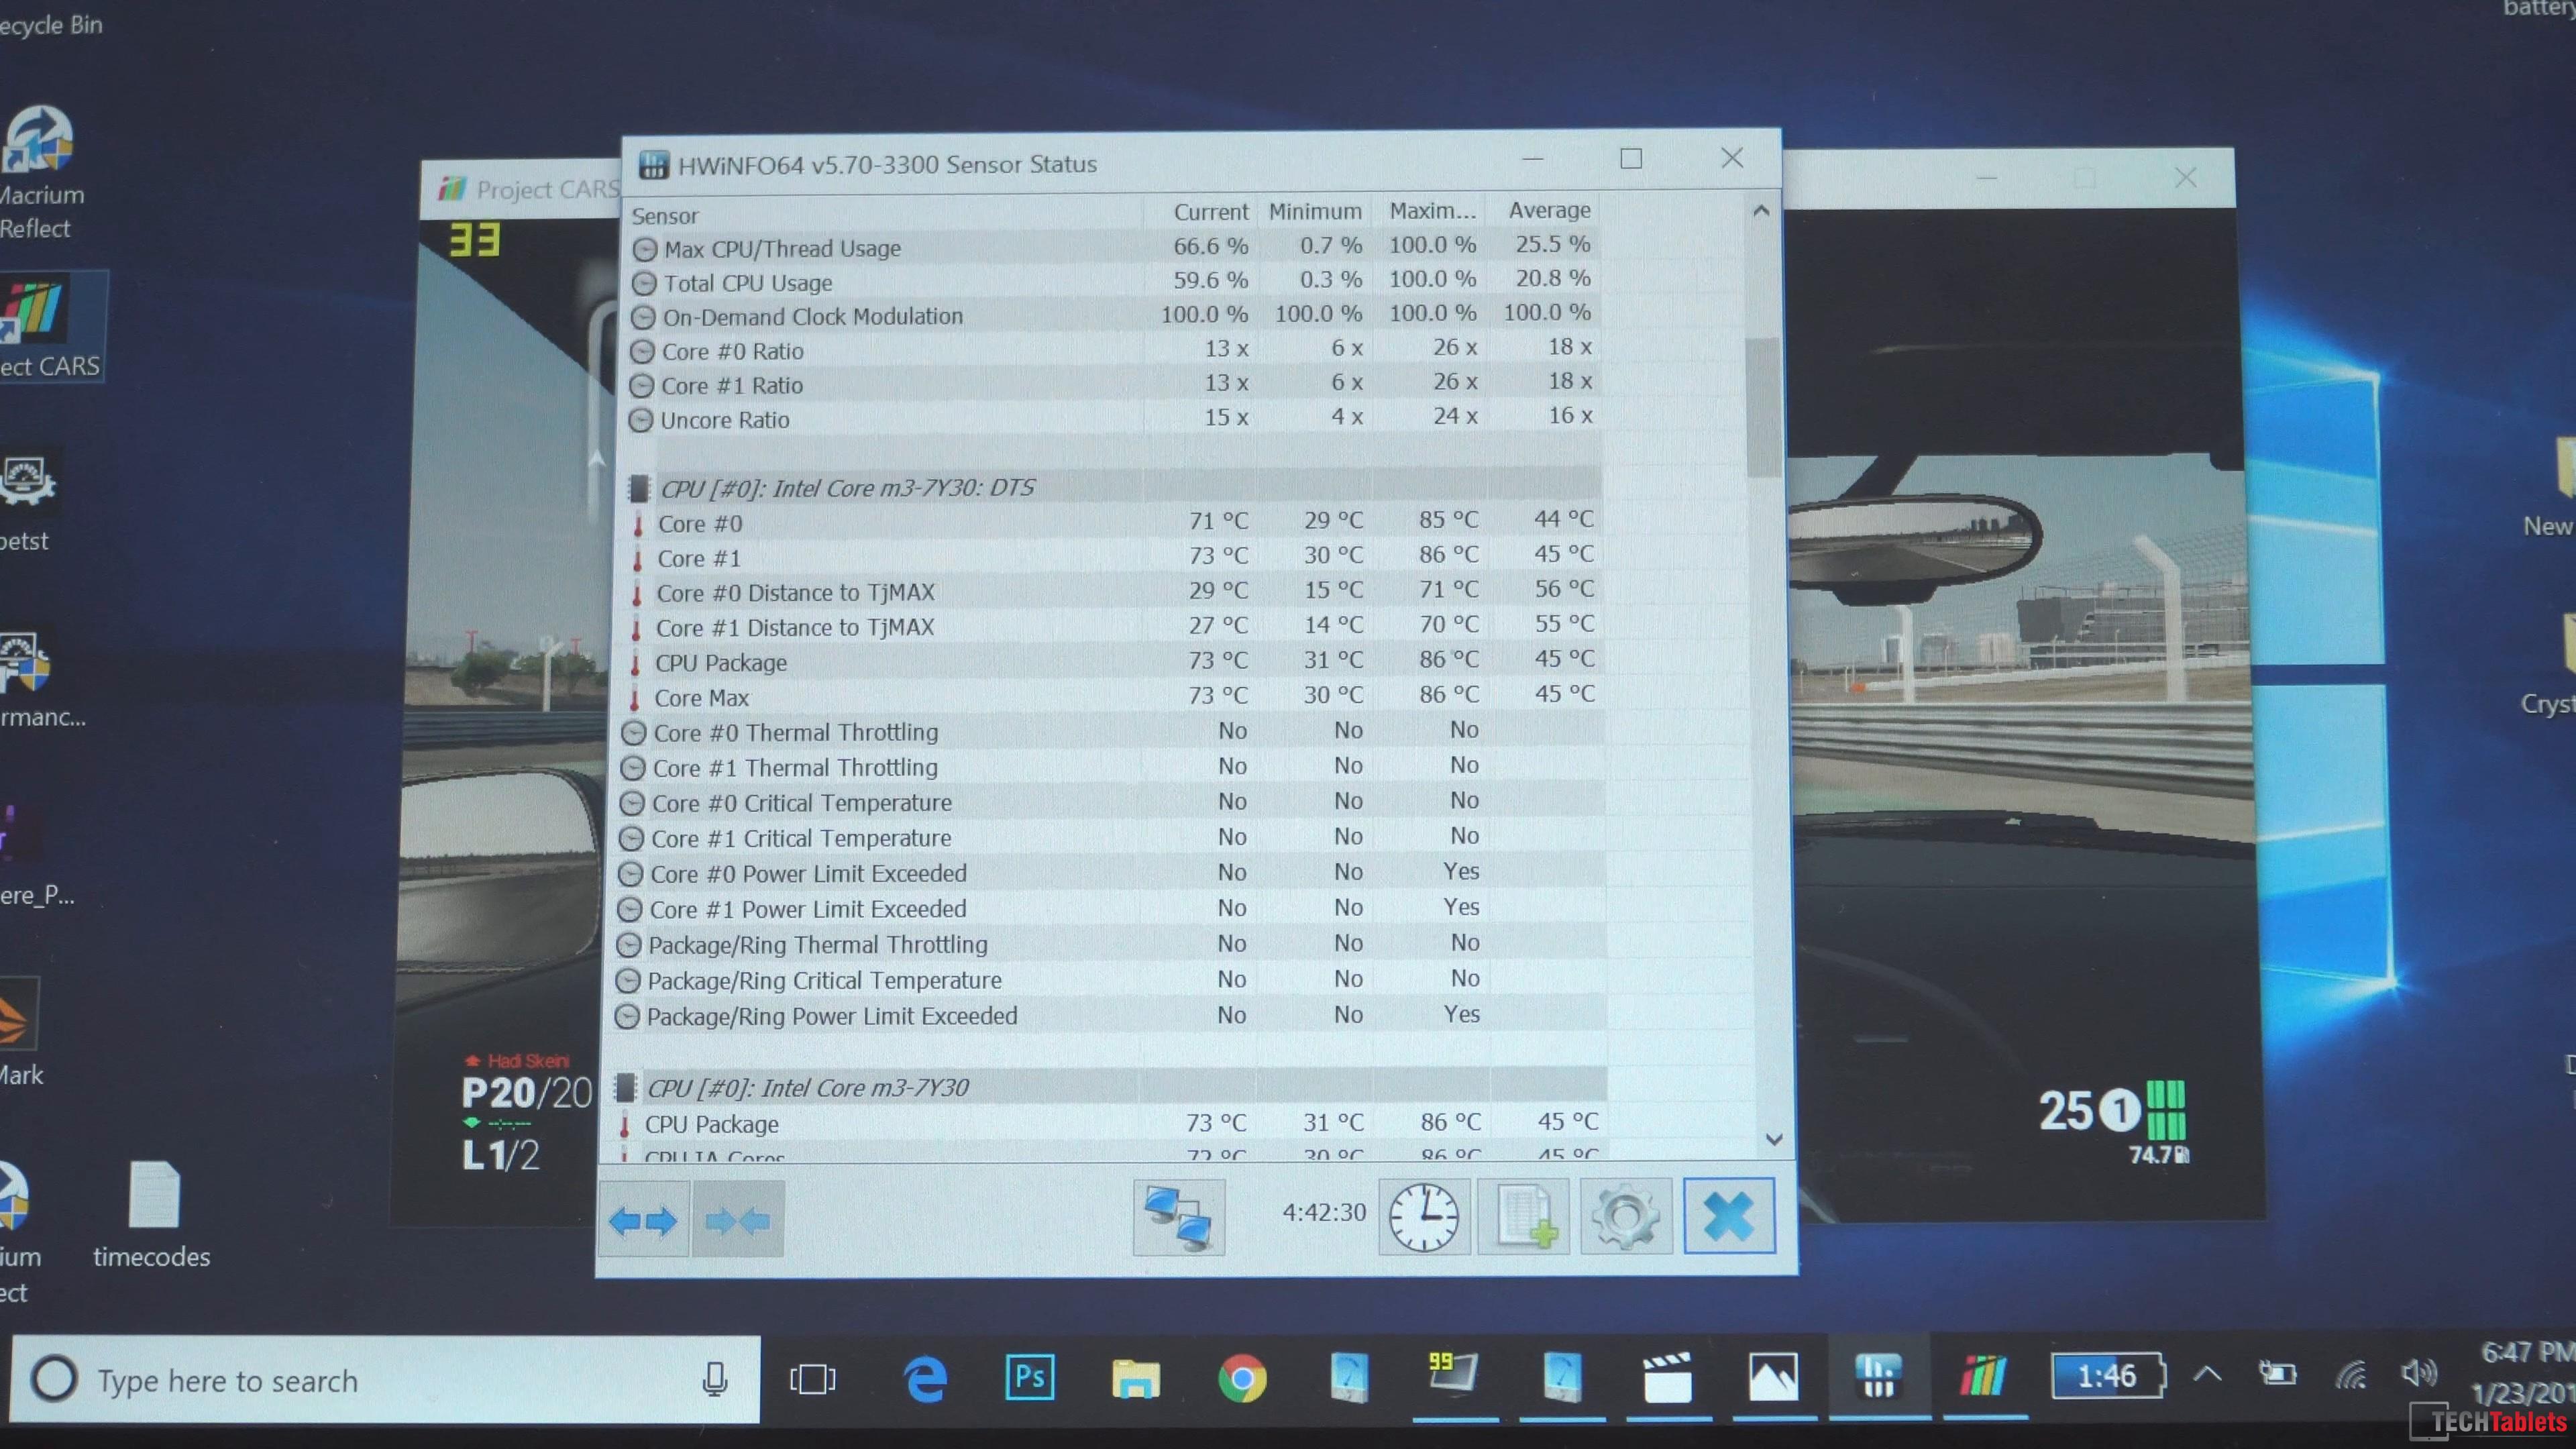
Task: Click the CPU [#0]: Intel Core m3-7Y30: DTS header
Action: pos(1113,487)
